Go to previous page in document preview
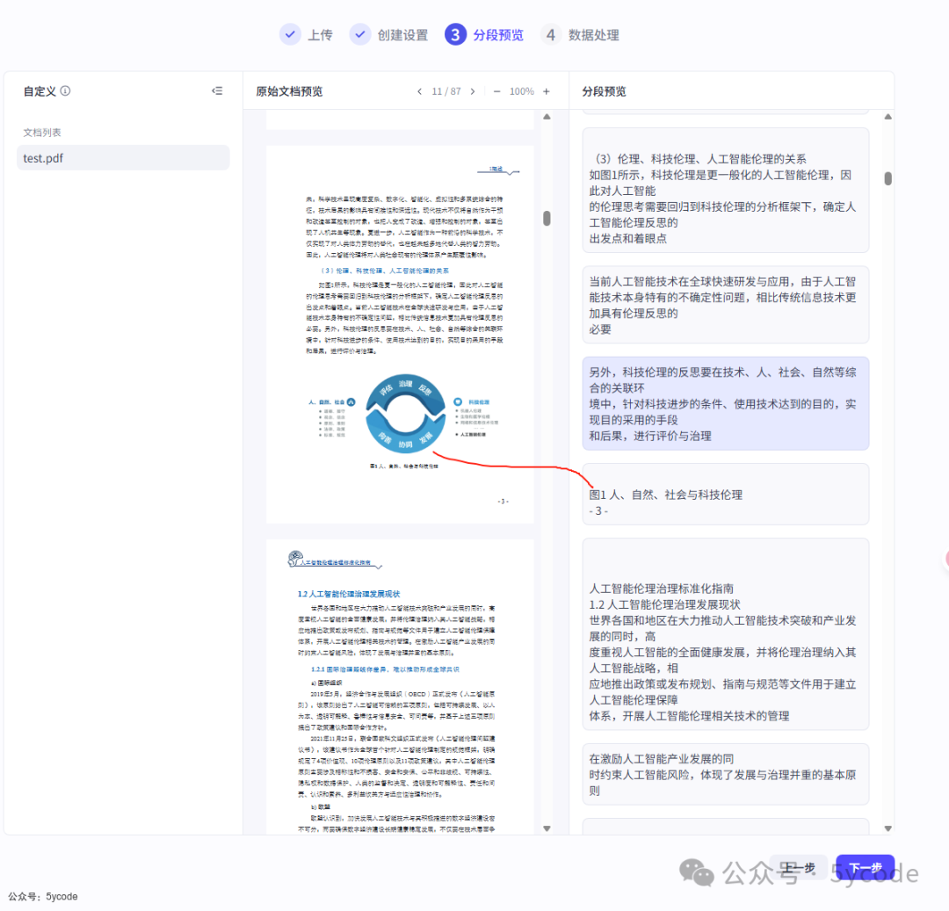 pyautogui.click(x=419, y=91)
